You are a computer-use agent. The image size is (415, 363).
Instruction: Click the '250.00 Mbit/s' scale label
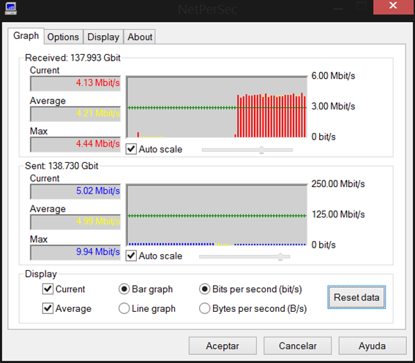click(338, 184)
